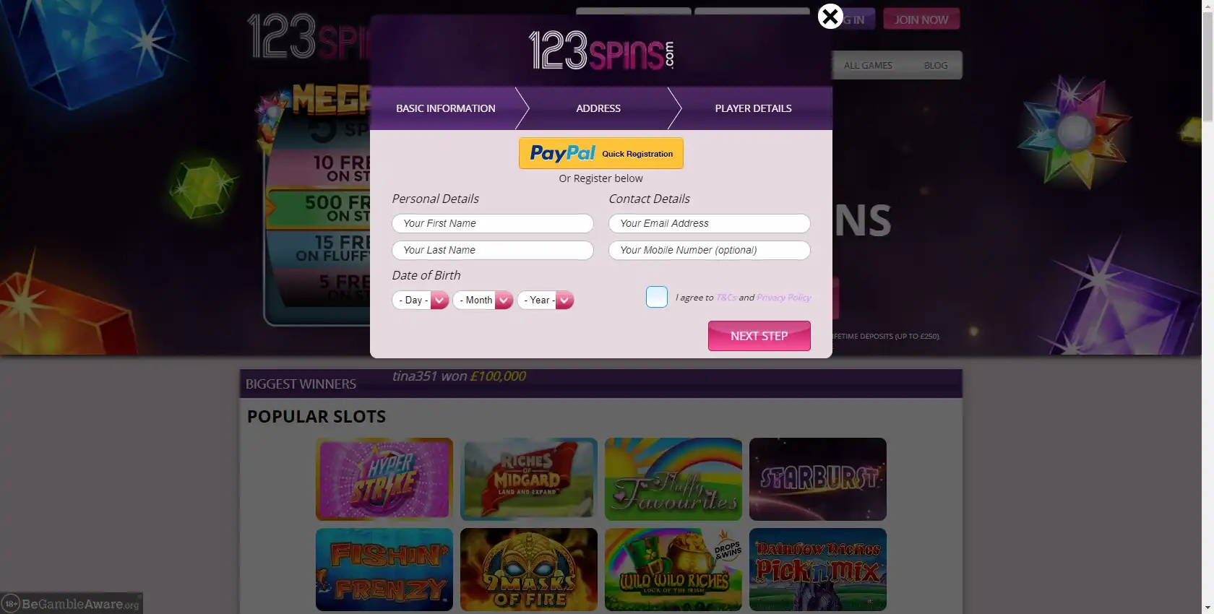Click the PayPal Quick Registration button
The width and height of the screenshot is (1214, 614).
click(x=601, y=153)
